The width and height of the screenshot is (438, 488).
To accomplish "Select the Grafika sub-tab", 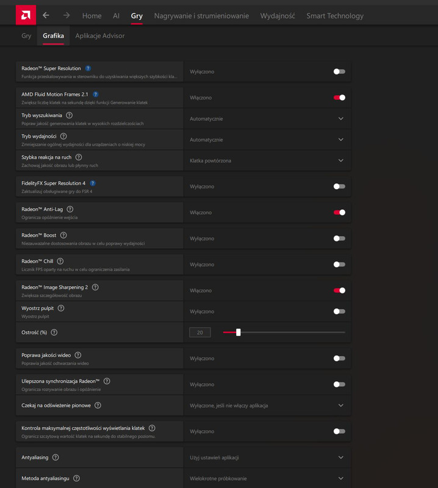I will coord(53,36).
